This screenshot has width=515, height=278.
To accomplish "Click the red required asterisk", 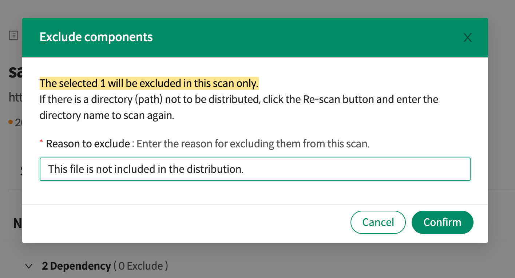I will tap(41, 142).
